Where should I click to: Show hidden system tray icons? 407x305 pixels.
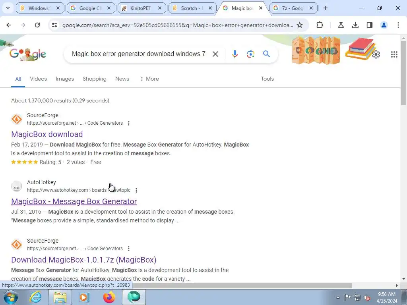[338, 297]
